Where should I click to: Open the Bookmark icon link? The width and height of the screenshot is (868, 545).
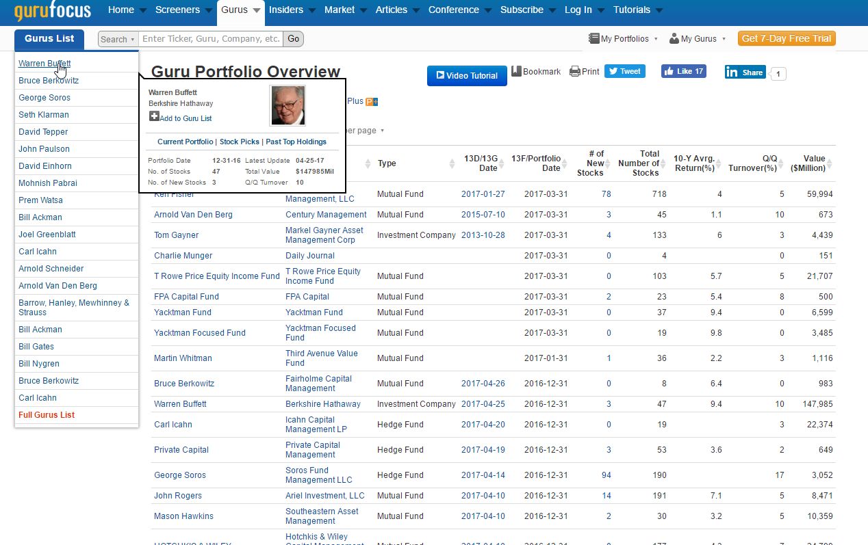(x=516, y=71)
